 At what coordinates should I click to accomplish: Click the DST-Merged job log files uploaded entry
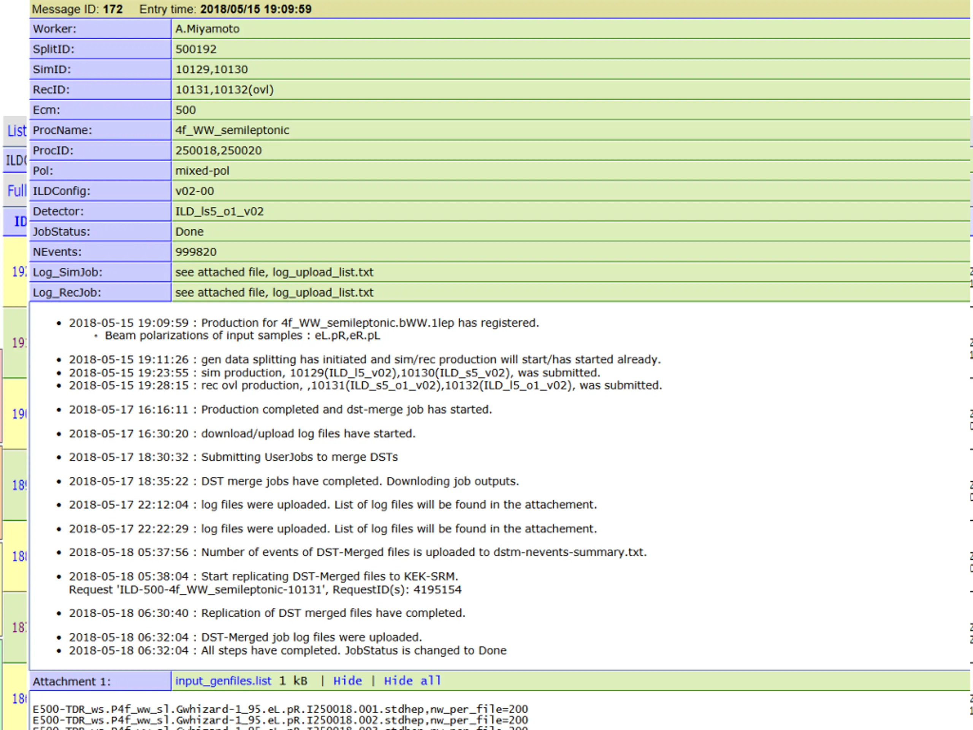(246, 637)
